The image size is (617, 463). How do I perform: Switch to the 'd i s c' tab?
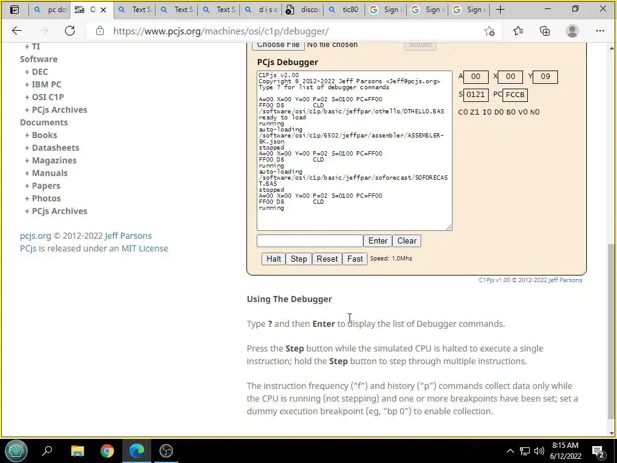(260, 10)
